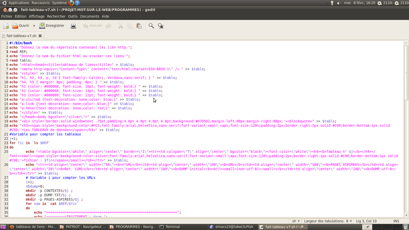
Task: Click the Copy icon in toolbar
Action: coord(130,26)
